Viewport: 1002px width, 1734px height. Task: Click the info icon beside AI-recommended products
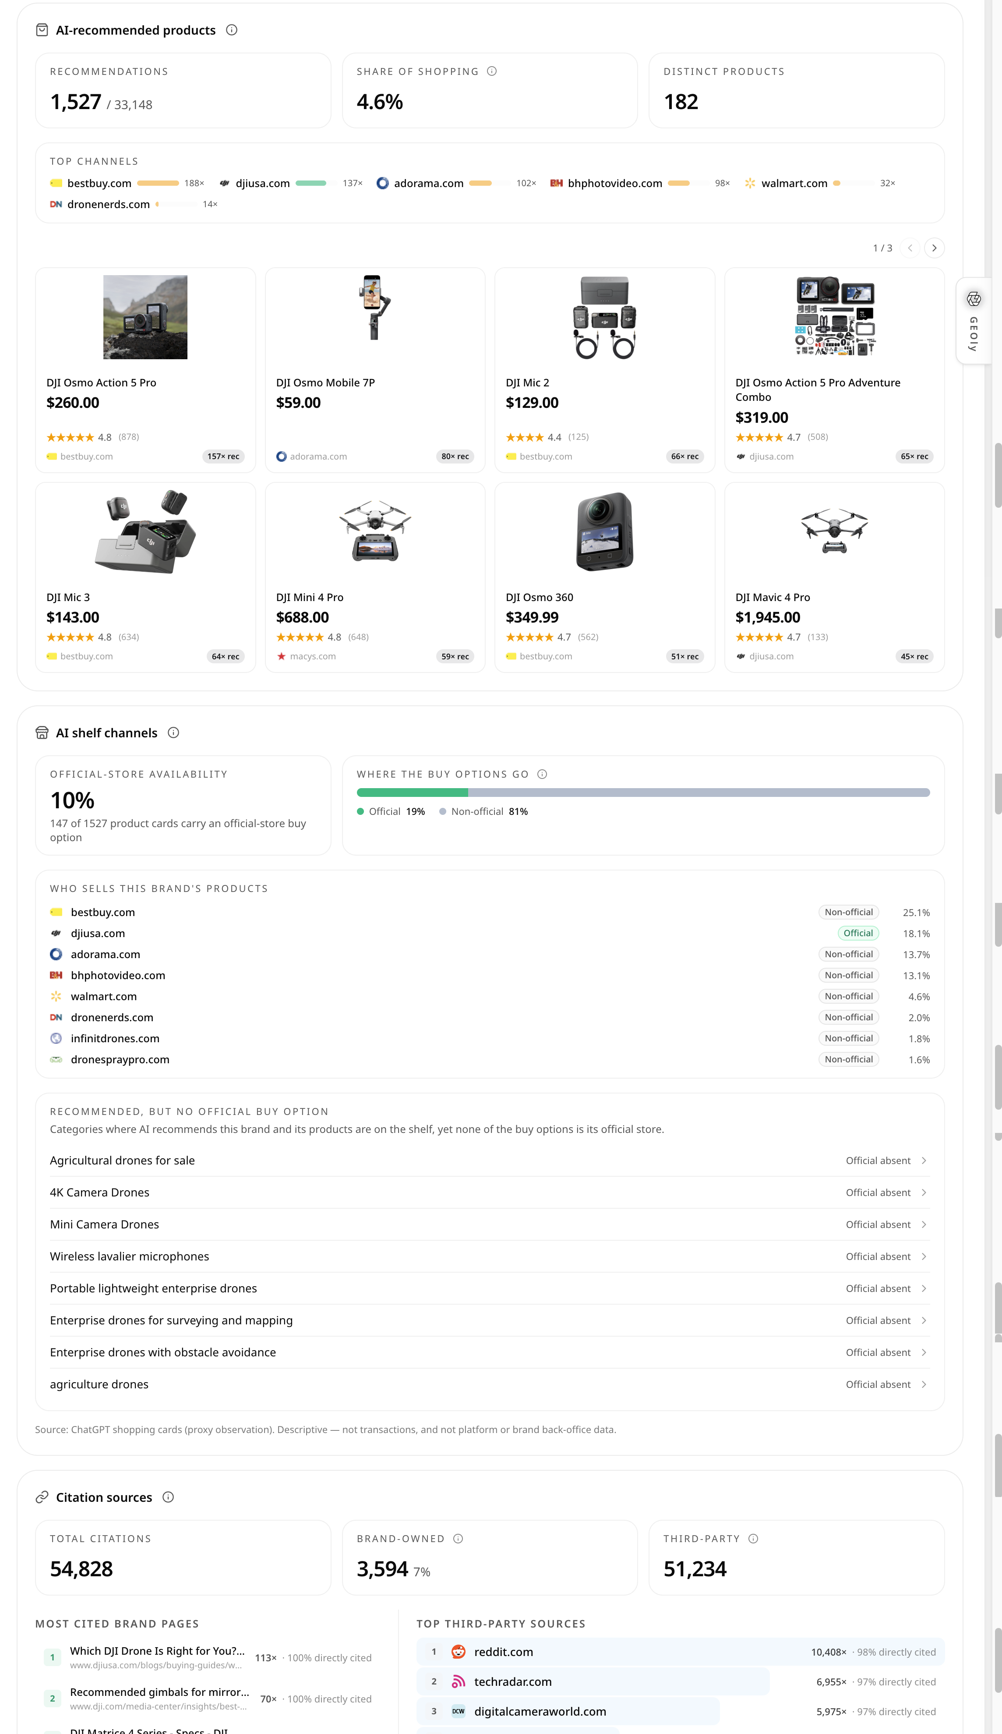tap(232, 30)
